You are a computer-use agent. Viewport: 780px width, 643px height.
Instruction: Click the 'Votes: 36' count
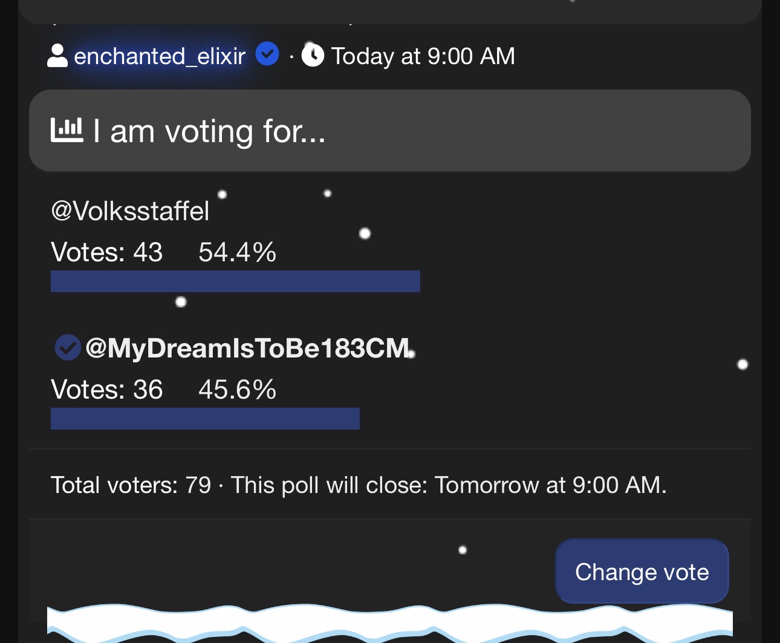(106, 390)
